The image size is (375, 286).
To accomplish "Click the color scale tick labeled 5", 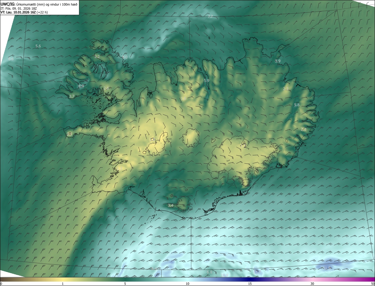I will [x=125, y=284].
